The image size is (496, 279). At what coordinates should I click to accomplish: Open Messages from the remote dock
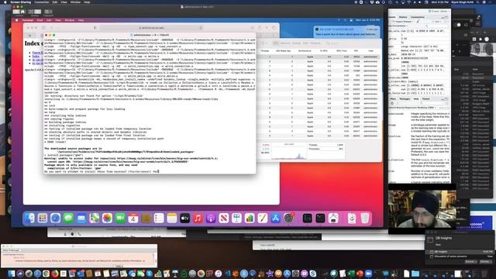(x=68, y=219)
